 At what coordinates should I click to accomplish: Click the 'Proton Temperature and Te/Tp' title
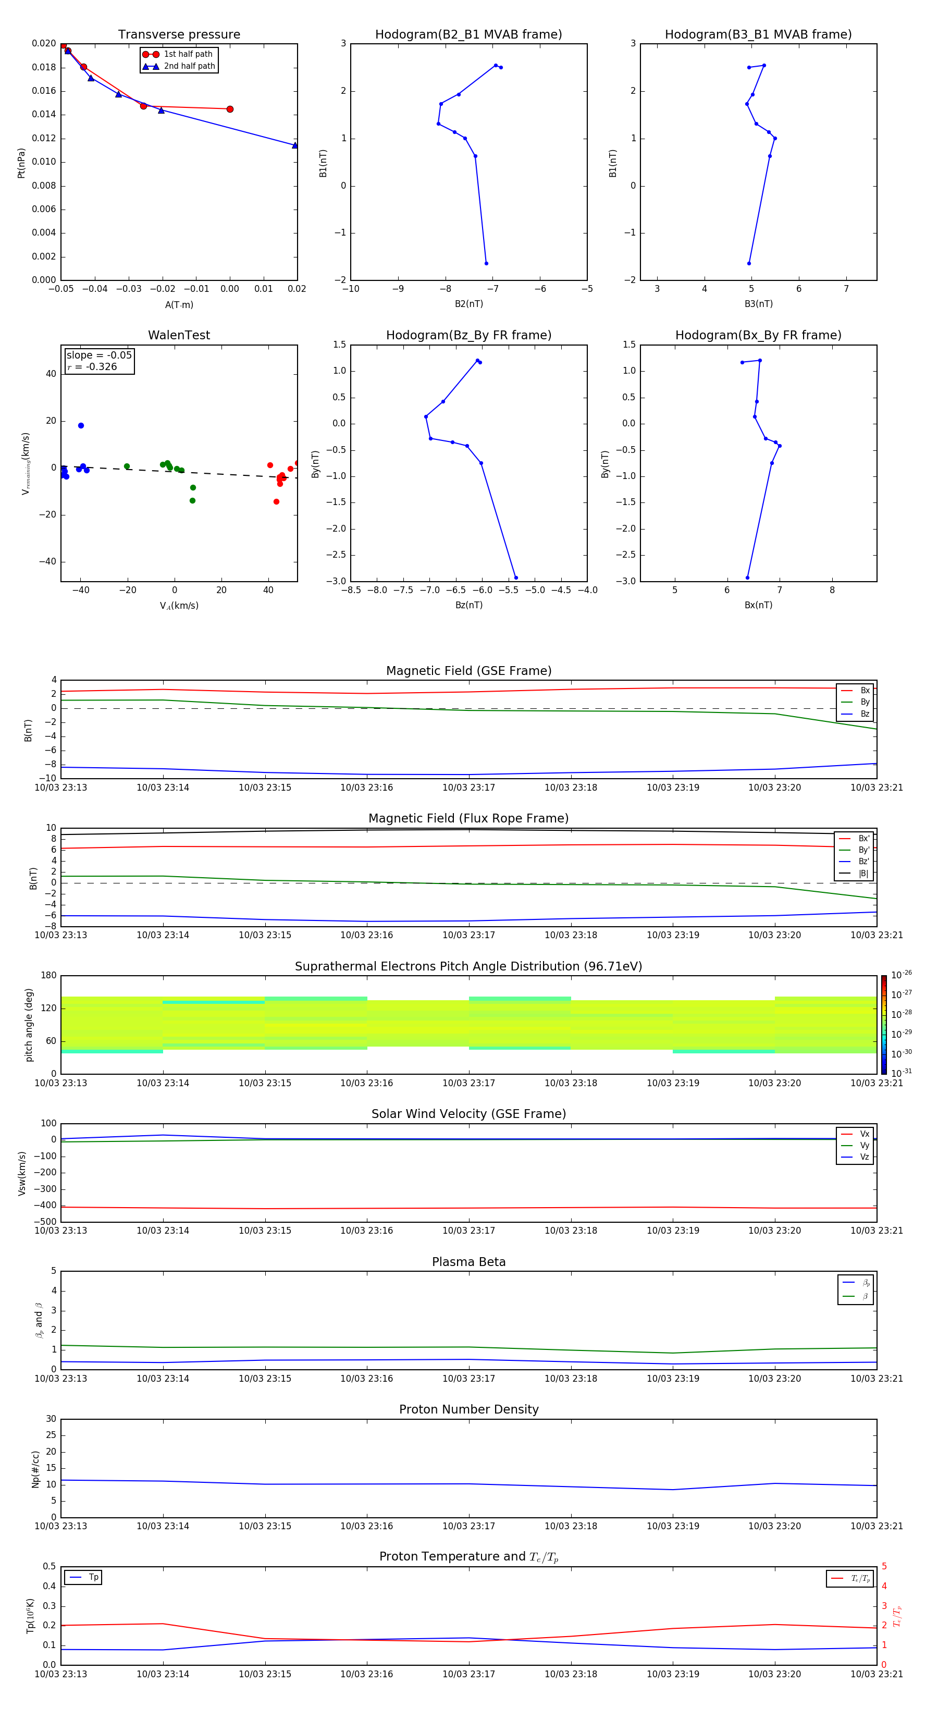click(x=468, y=1557)
